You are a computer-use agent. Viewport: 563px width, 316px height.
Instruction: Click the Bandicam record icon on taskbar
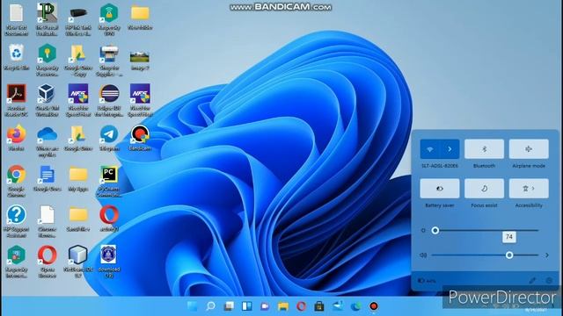pyautogui.click(x=374, y=306)
